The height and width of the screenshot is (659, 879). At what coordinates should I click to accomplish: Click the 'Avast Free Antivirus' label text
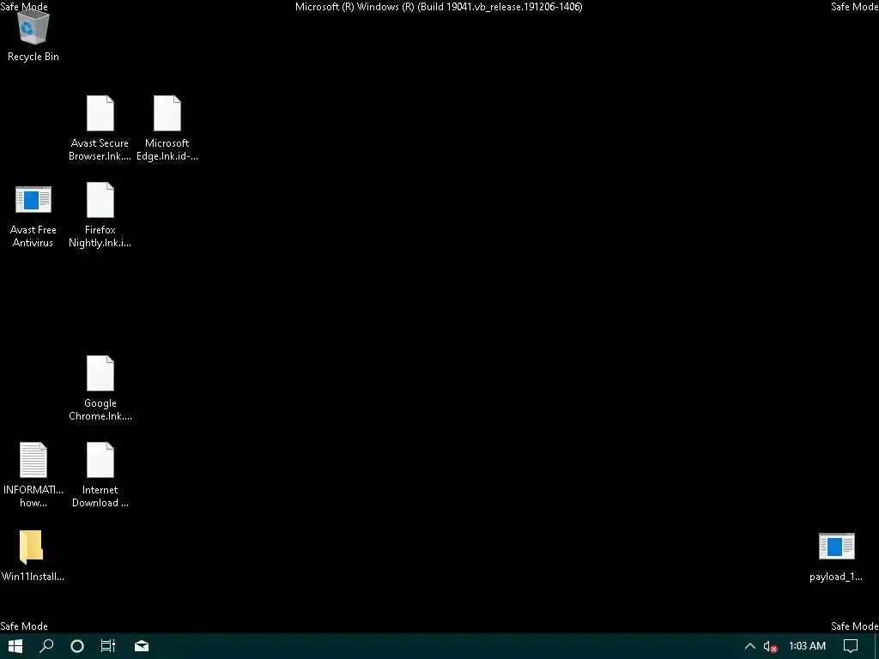33,236
